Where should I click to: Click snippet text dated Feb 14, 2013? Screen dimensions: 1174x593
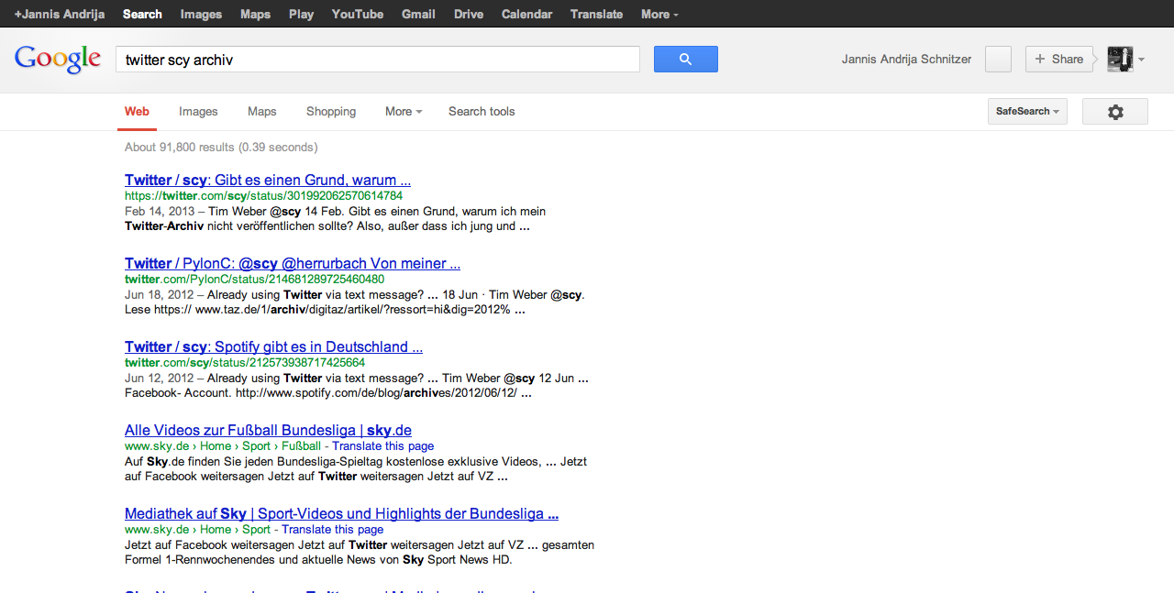coord(335,219)
